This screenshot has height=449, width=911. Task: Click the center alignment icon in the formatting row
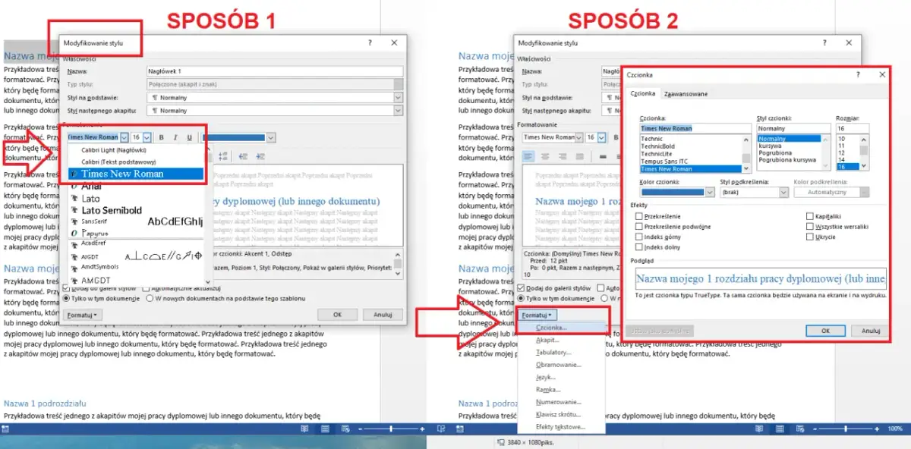coord(545,156)
